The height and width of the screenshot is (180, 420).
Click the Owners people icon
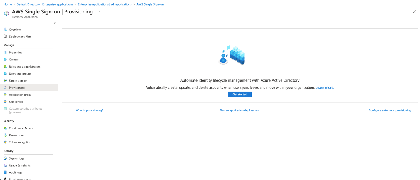[x=5, y=60]
